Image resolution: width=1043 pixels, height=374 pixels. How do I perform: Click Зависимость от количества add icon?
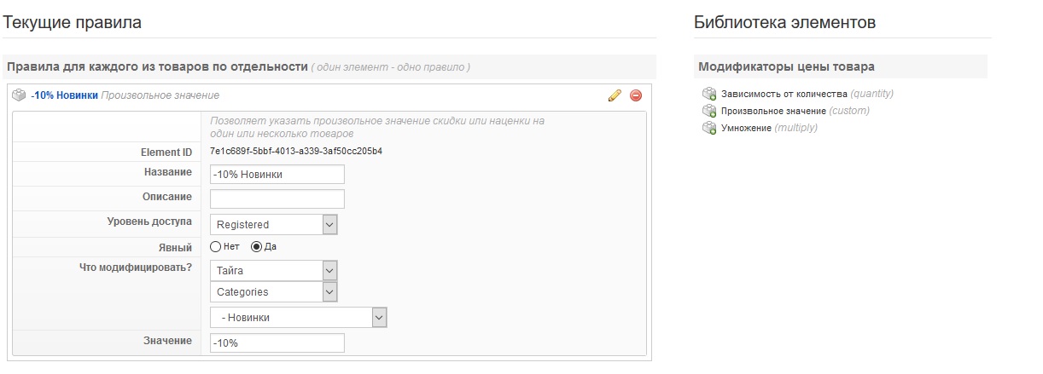click(x=708, y=94)
